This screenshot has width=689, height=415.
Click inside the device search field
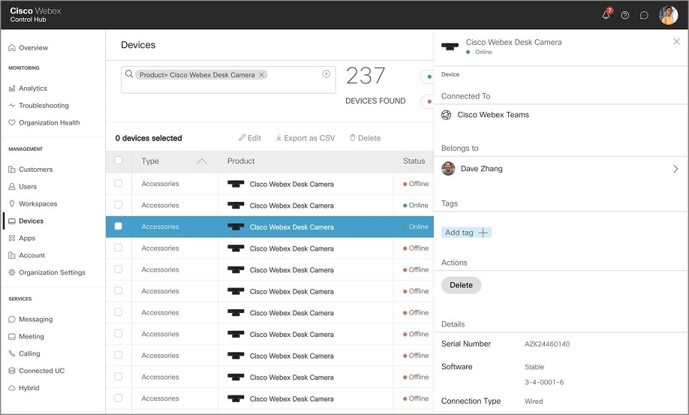(228, 80)
